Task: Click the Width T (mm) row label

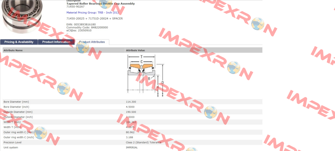Action: 12,122
